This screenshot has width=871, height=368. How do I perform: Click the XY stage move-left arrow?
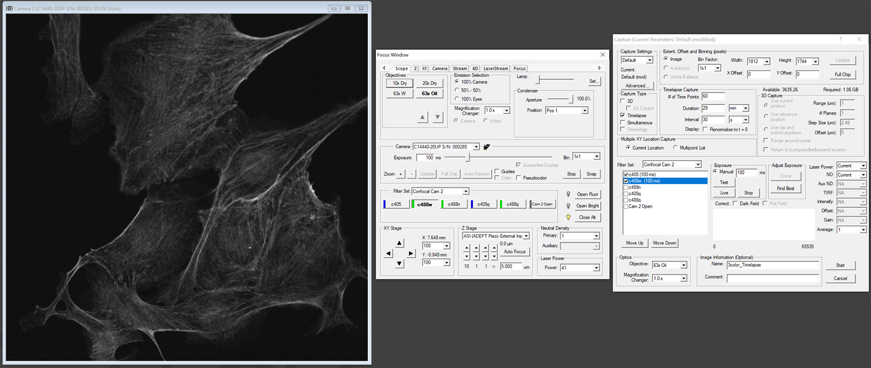(x=388, y=253)
